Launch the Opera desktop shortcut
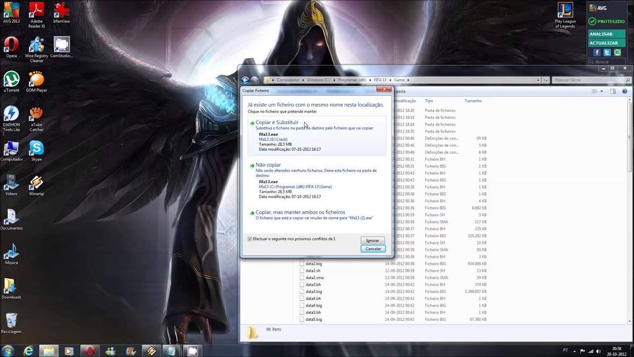Screen dimensions: 634x357 coord(11,48)
